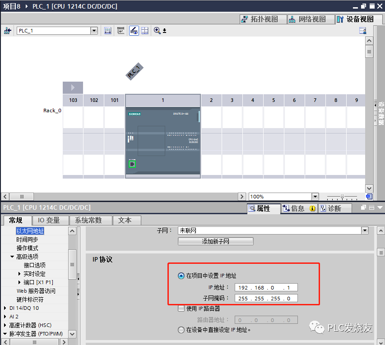385x345 pixels.
Task: Open the 诊断 diagnostics tab
Action: [335, 208]
